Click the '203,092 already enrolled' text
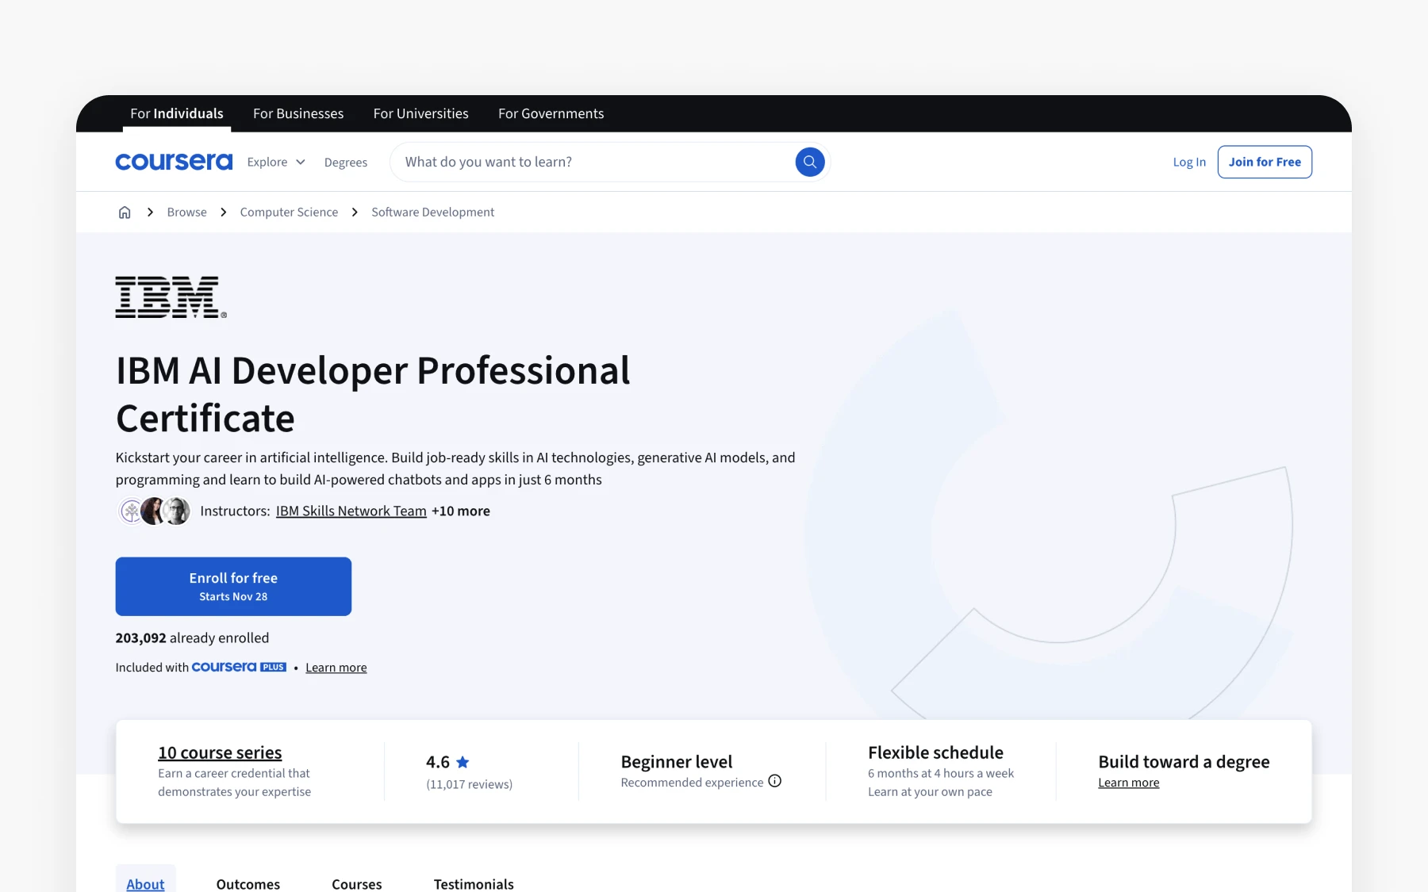Image resolution: width=1428 pixels, height=892 pixels. click(192, 637)
